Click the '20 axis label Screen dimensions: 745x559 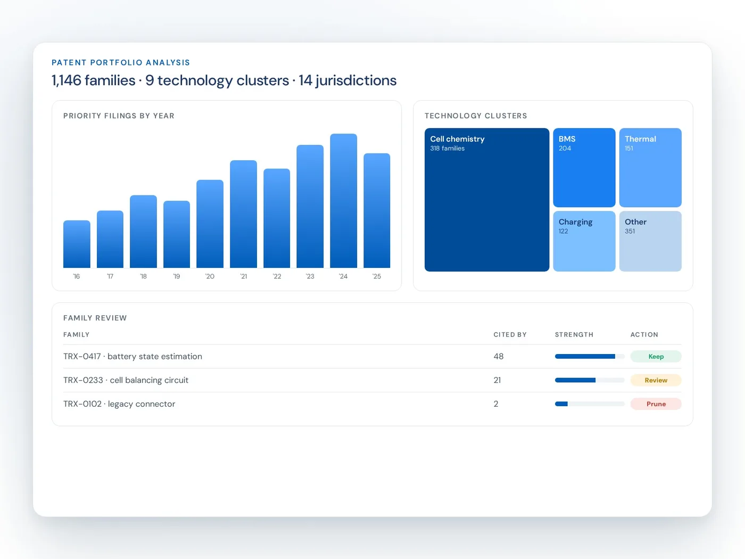[210, 276]
